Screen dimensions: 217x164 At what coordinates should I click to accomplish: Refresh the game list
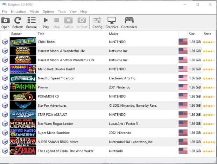click(x=18, y=23)
